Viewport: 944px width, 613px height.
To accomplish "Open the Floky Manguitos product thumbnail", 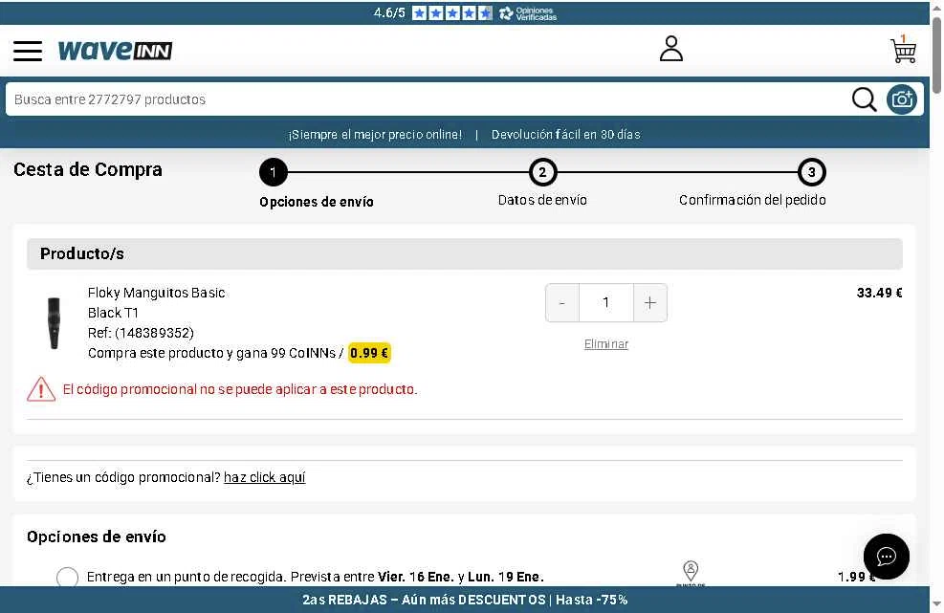I will [x=55, y=322].
